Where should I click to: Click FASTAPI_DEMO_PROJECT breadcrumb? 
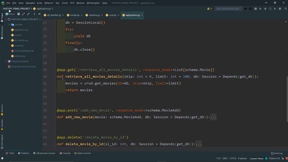point(16,9)
